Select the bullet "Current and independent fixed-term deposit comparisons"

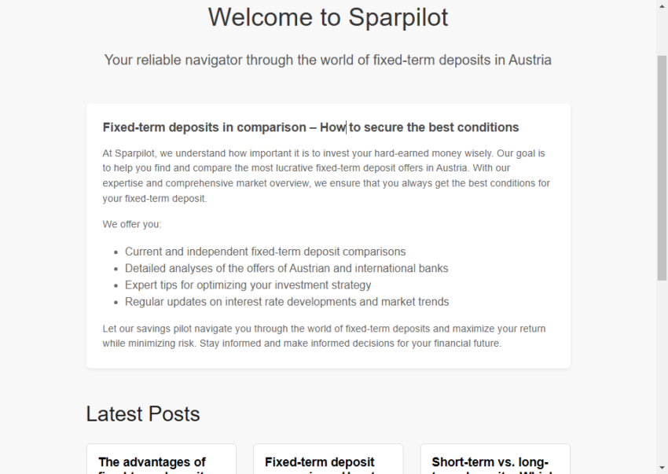[x=265, y=252]
